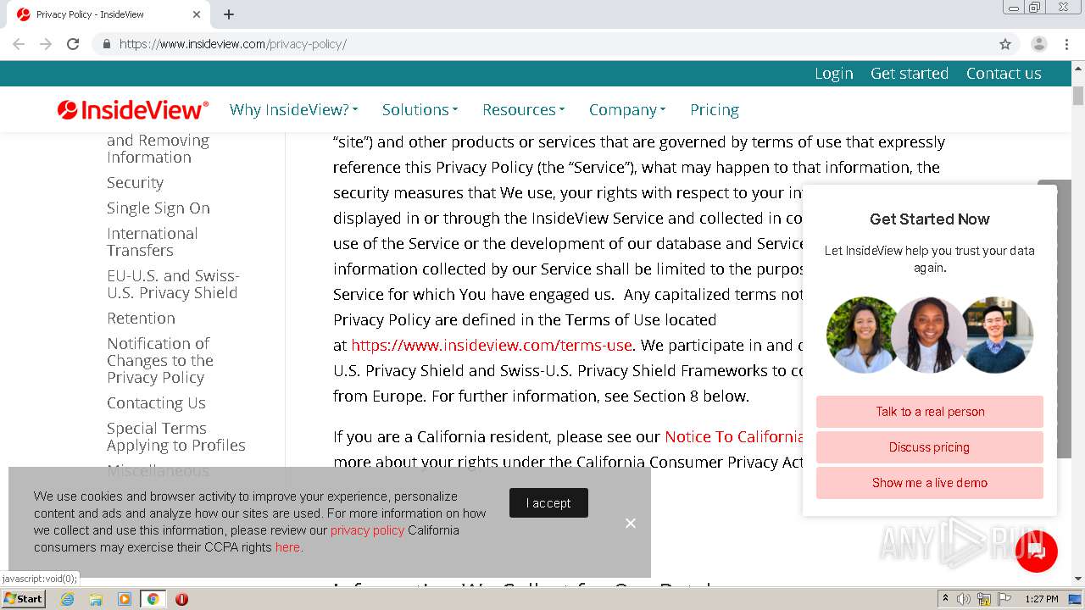
Task: Click the system clock 1:27 PM
Action: point(1042,599)
